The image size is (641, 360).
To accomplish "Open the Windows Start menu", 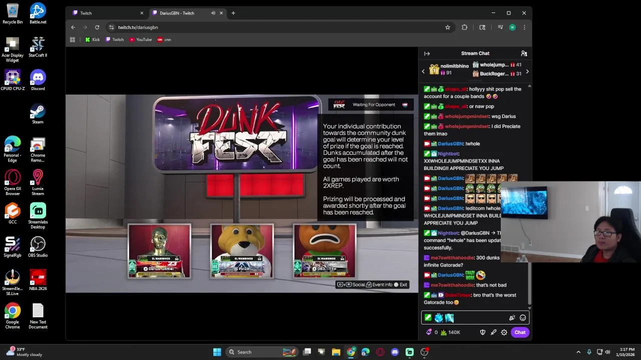I will coord(217,352).
